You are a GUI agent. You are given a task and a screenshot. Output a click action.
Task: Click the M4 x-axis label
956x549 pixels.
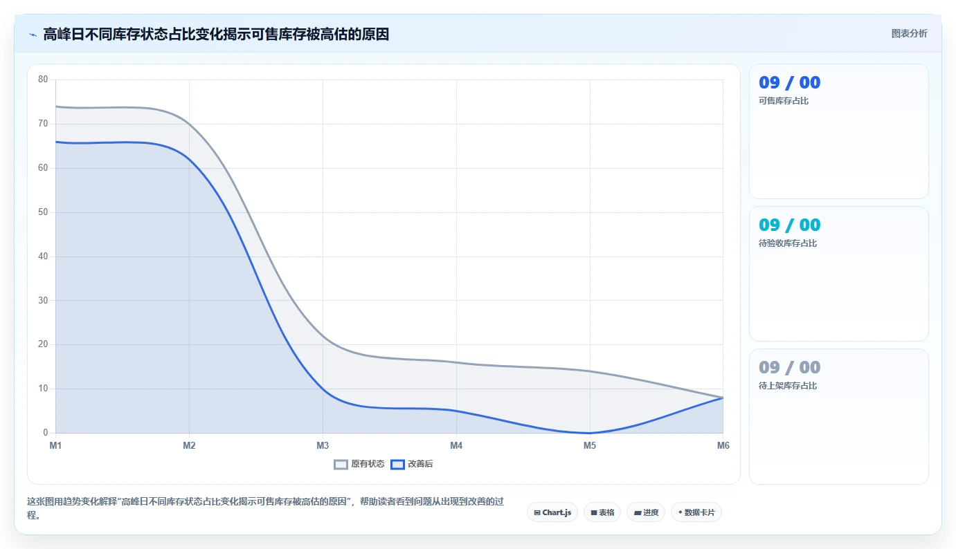456,445
